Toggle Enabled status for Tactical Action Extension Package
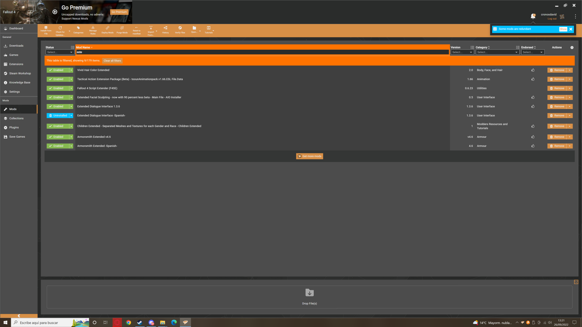 pos(58,79)
